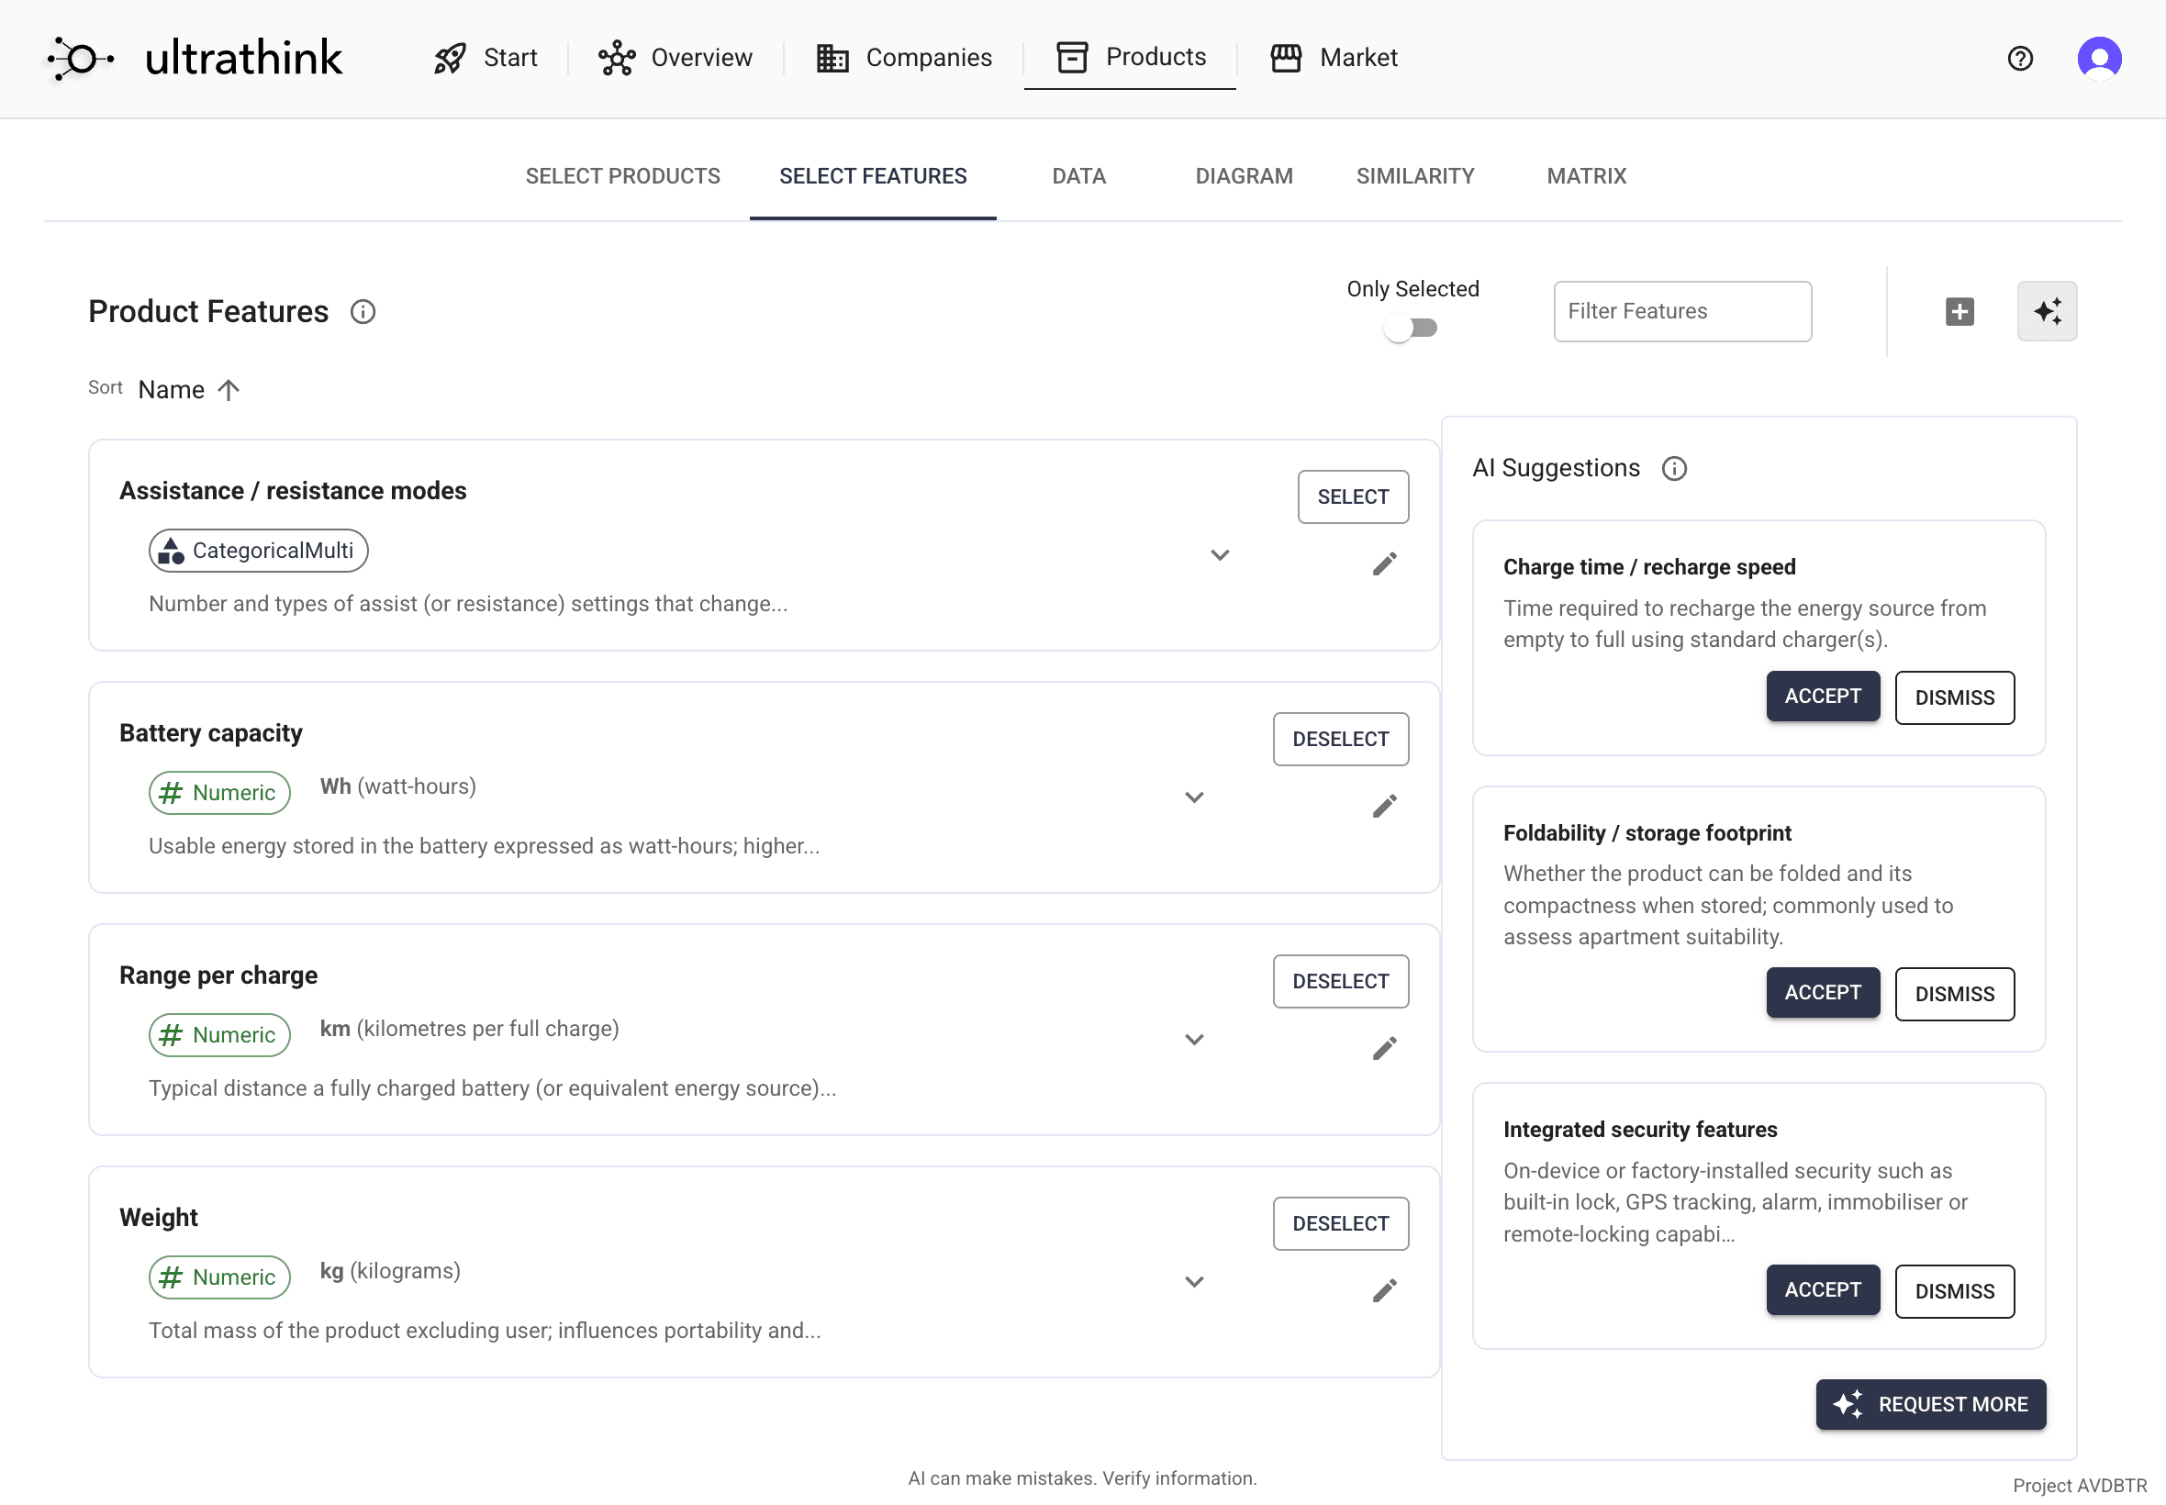Open Companies using the building icon

point(831,58)
